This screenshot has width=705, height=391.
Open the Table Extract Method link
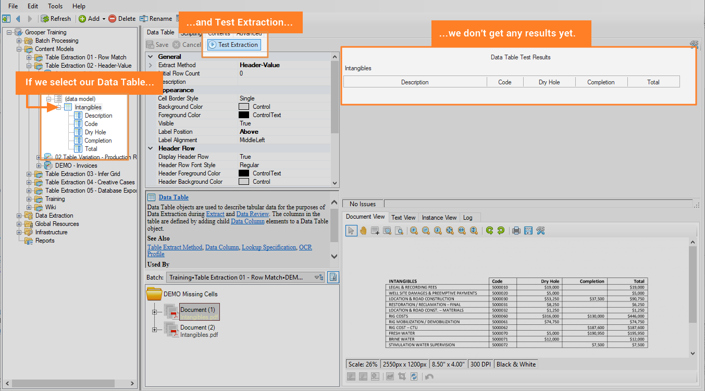click(175, 247)
